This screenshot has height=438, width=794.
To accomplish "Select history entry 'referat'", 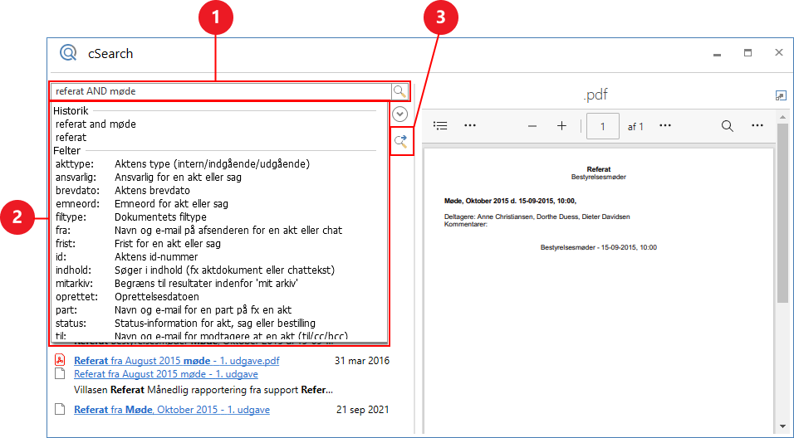I will click(x=71, y=137).
